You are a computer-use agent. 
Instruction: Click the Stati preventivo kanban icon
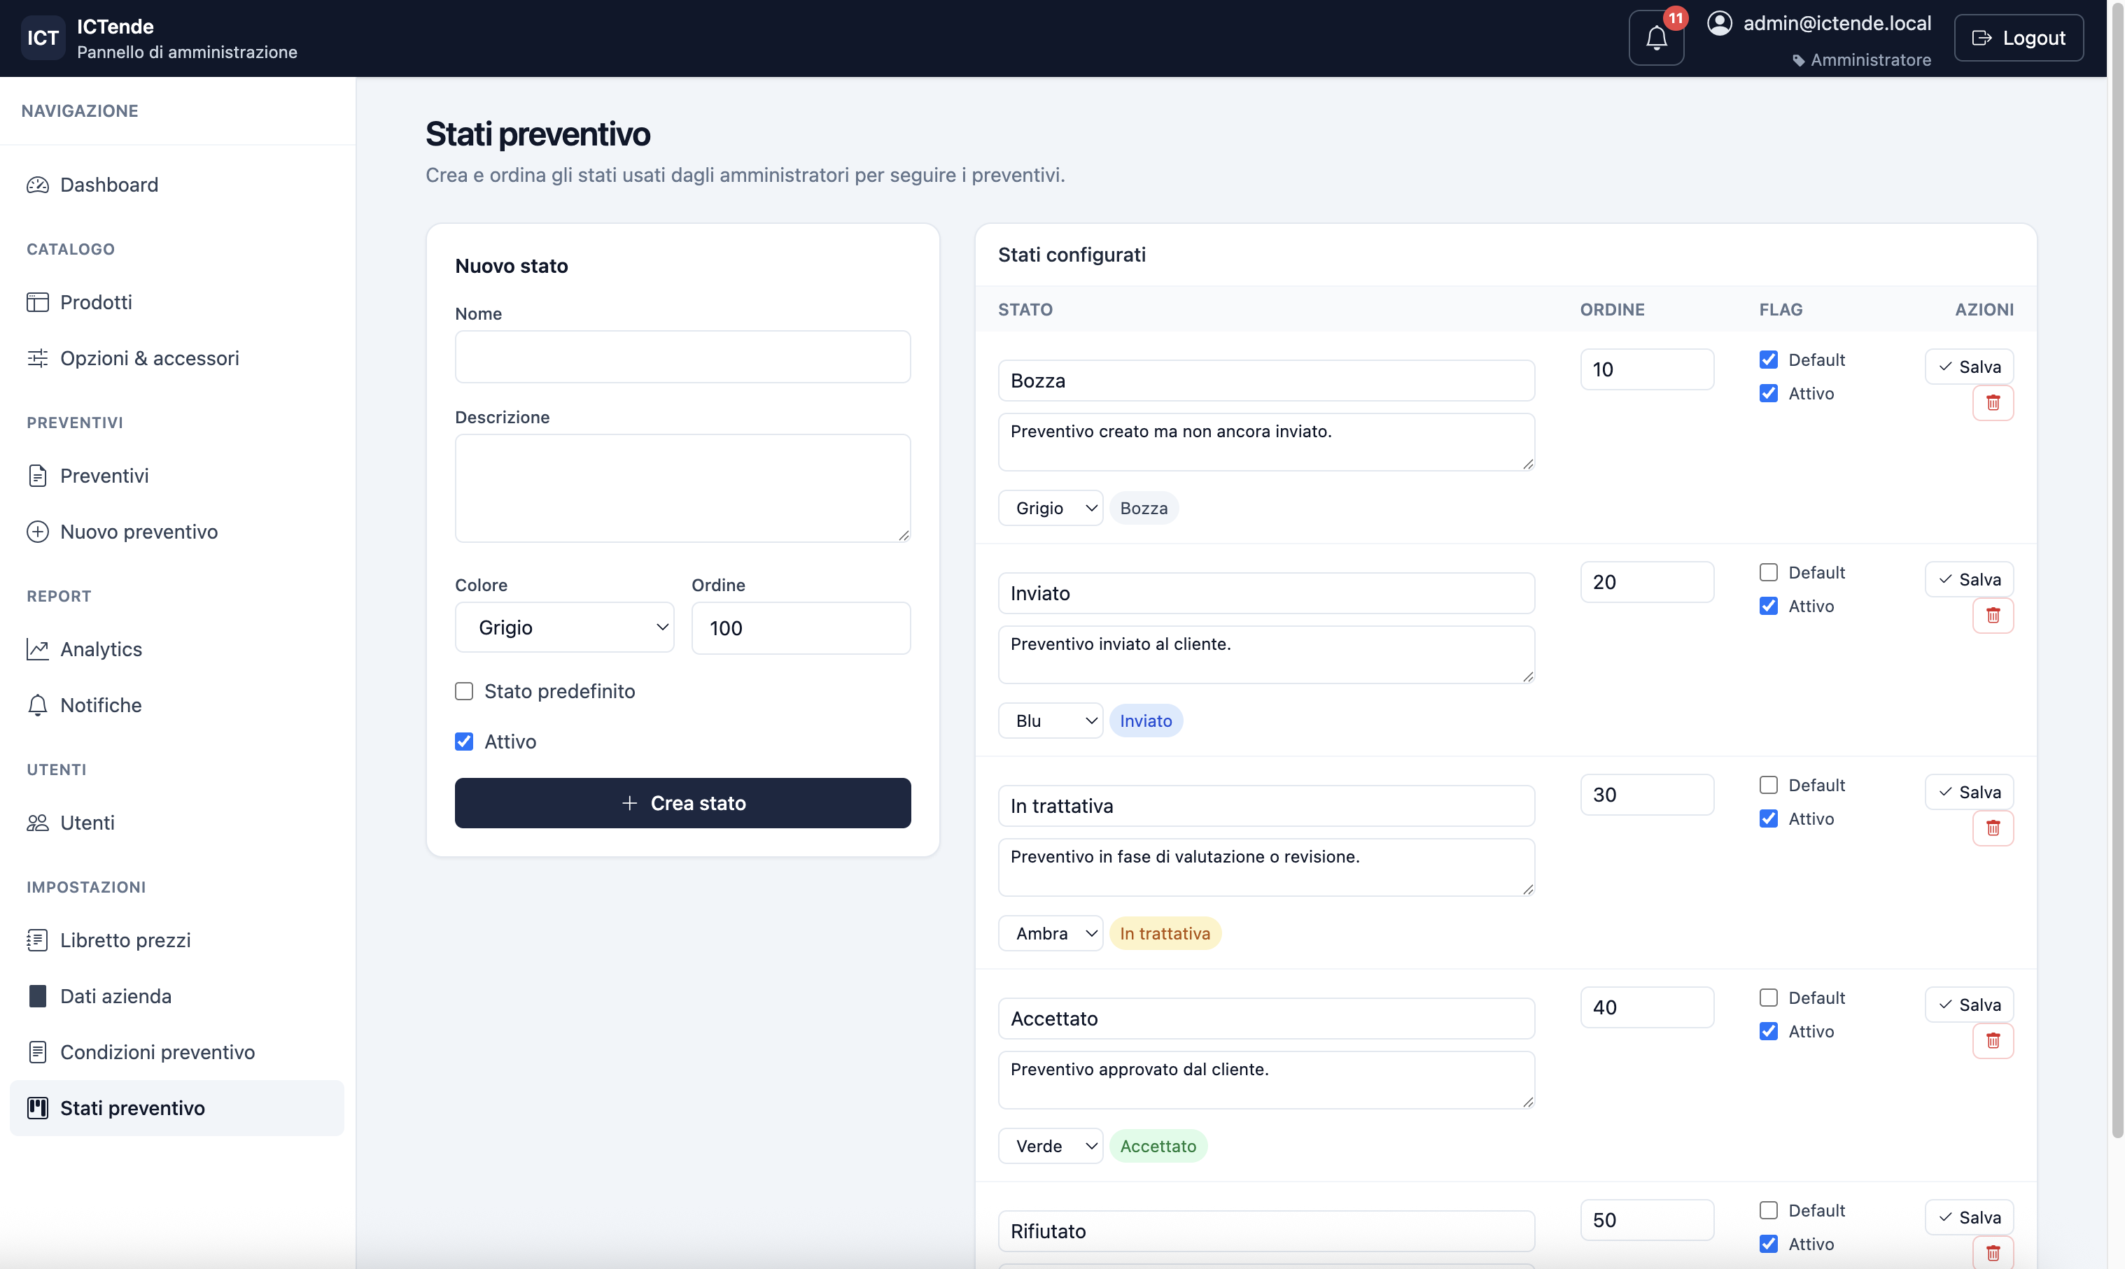pyautogui.click(x=38, y=1108)
